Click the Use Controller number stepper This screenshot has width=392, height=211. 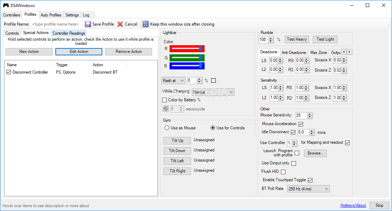294,143
